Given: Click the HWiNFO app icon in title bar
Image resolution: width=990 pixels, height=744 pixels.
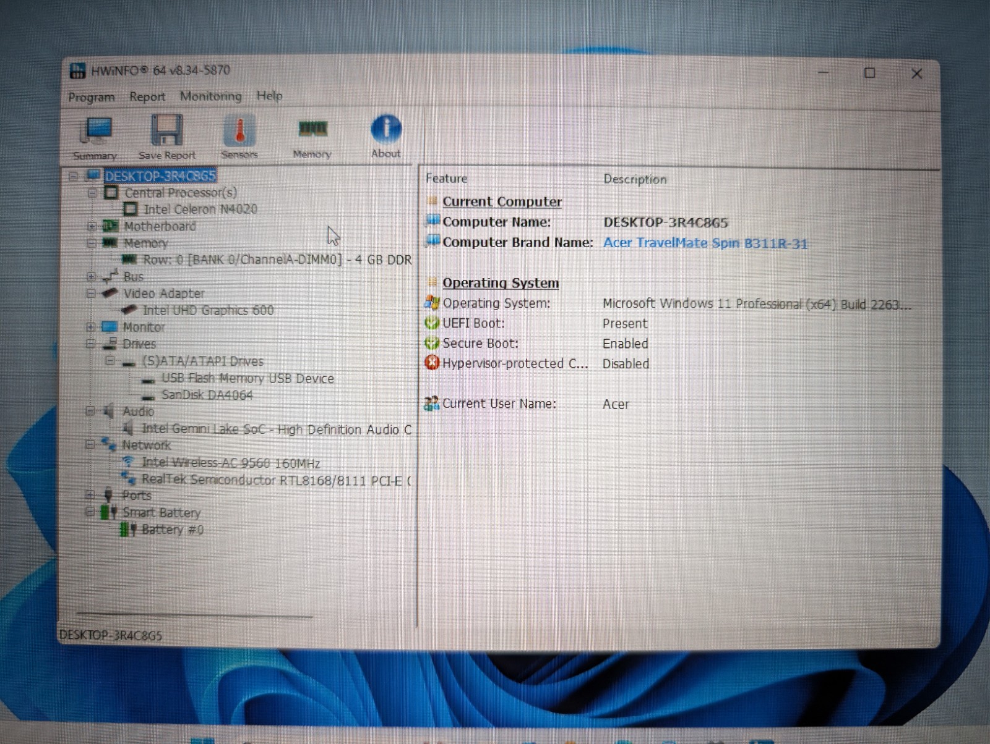Looking at the screenshot, I should tap(78, 70).
